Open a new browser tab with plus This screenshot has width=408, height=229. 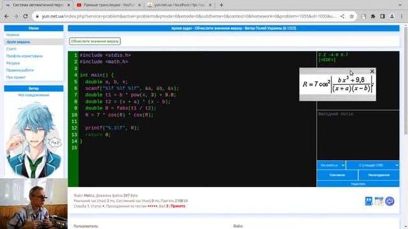(x=221, y=5)
